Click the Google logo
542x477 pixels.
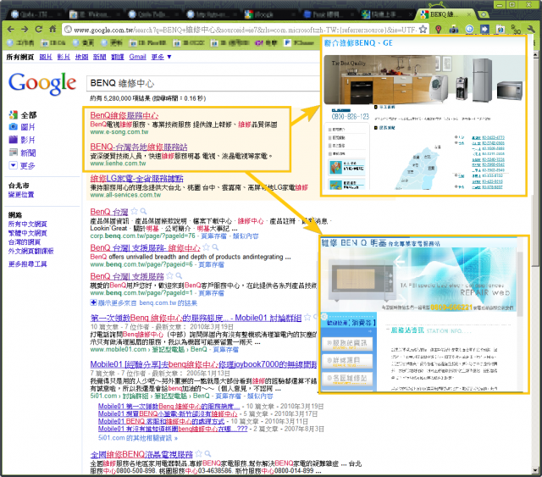(42, 83)
